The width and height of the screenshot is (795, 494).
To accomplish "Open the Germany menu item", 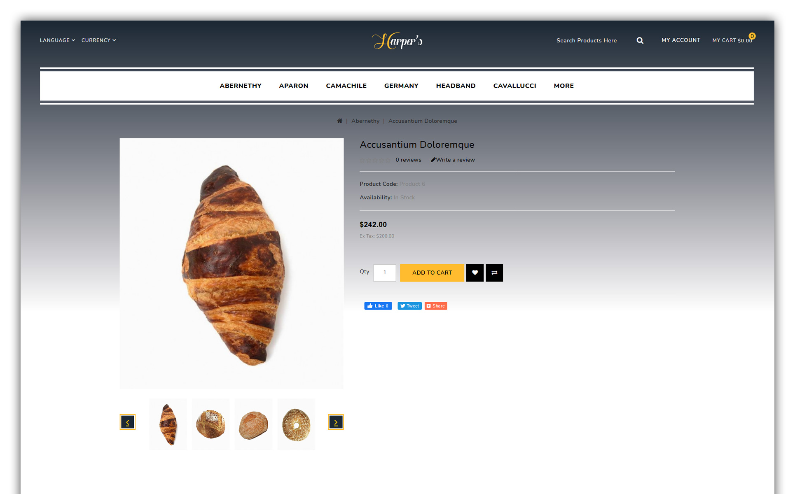I will coord(401,86).
